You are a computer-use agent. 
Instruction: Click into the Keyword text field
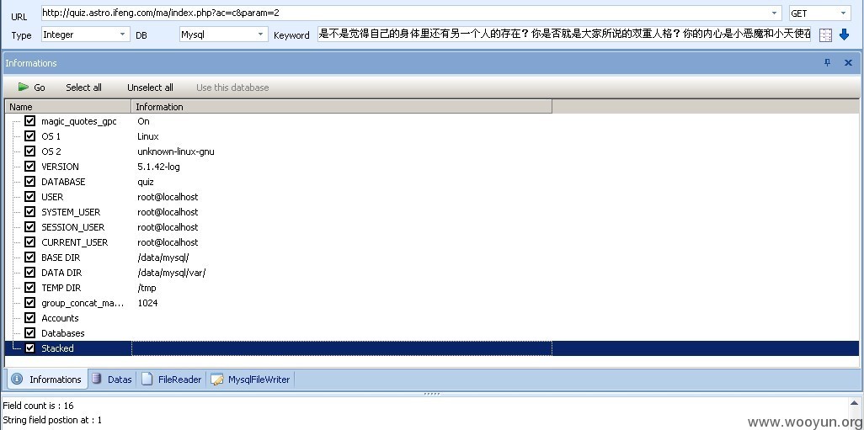pos(564,35)
